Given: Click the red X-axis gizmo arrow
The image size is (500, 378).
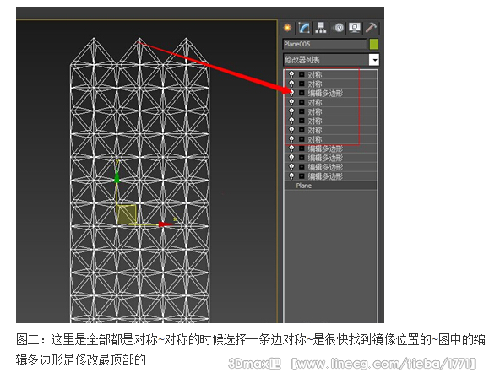Looking at the screenshot, I should click(x=166, y=224).
